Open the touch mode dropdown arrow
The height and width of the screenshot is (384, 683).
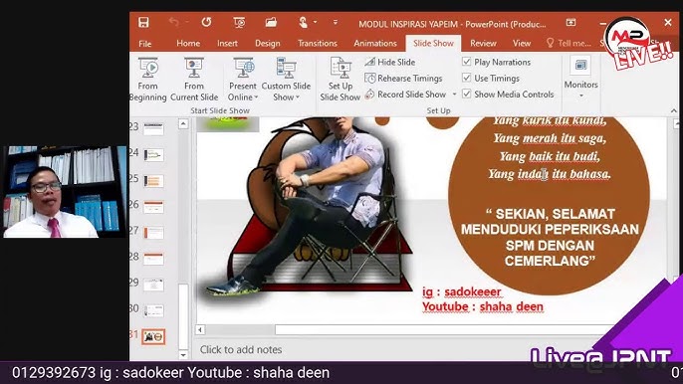click(315, 22)
